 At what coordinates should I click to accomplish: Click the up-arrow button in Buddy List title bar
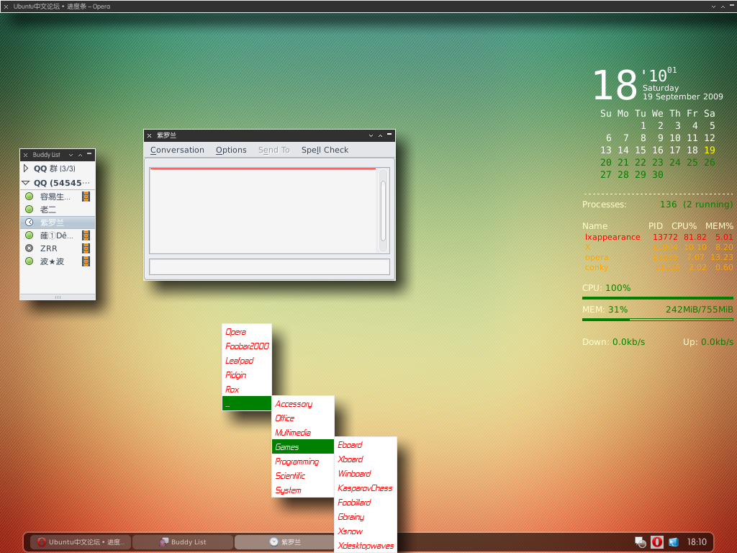(x=81, y=155)
